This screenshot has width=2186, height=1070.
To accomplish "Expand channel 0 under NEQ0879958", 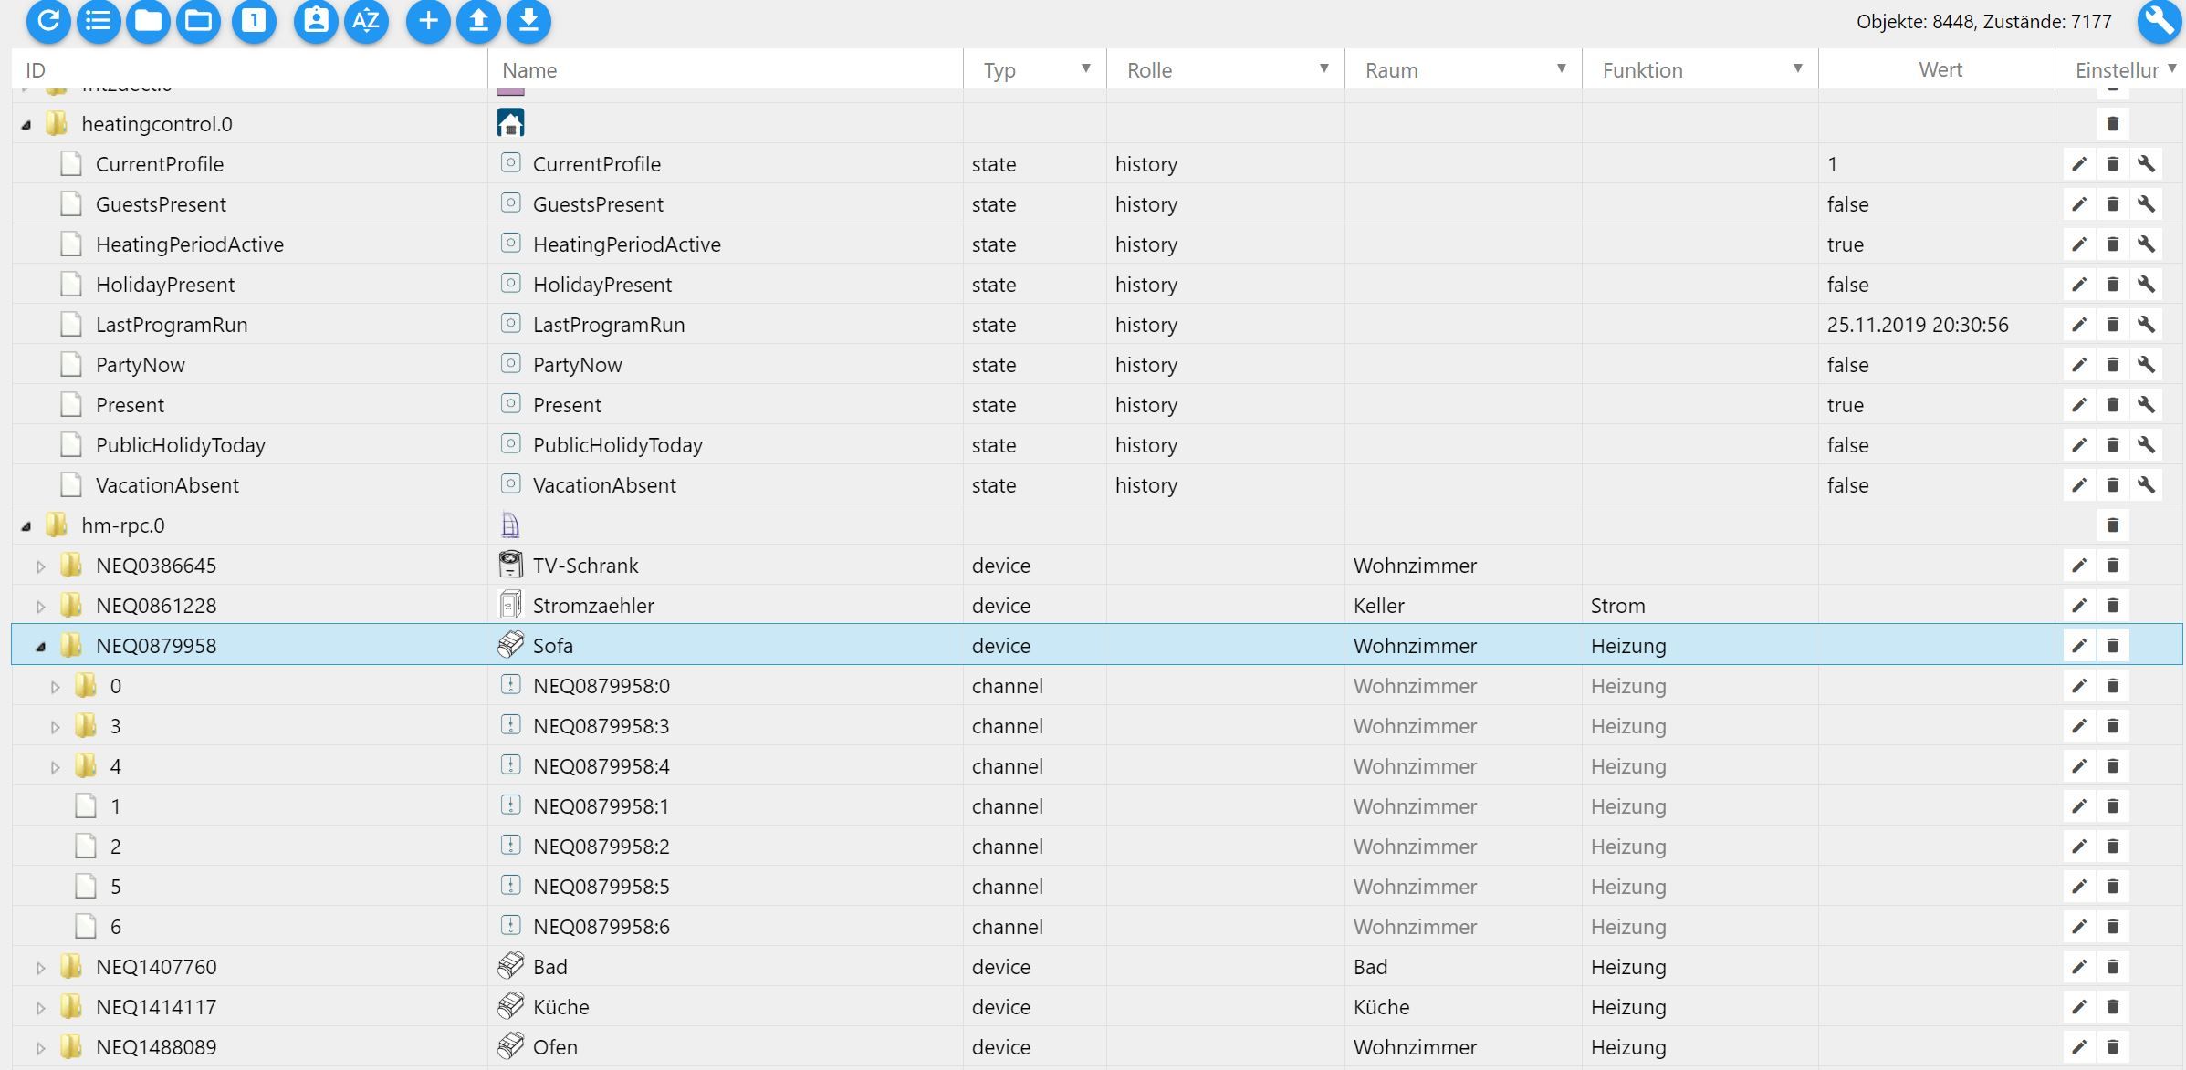I will click(x=55, y=687).
